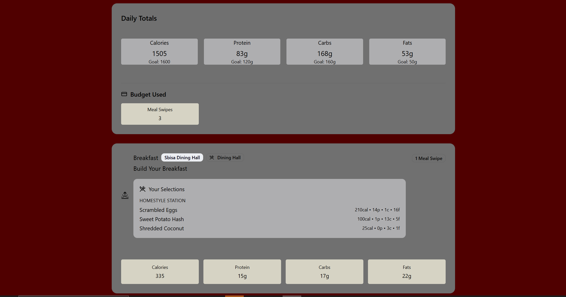Open the daily Calories 1505 card
The height and width of the screenshot is (297, 566).
click(x=159, y=52)
